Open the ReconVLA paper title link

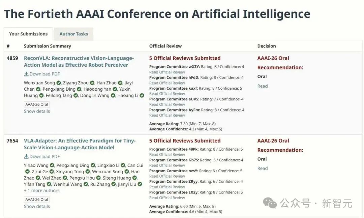(79, 62)
